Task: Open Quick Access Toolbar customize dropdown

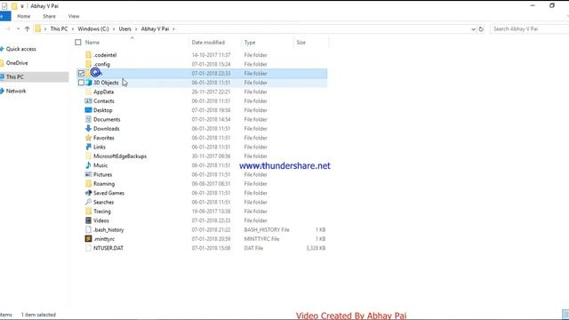Action: [22, 6]
